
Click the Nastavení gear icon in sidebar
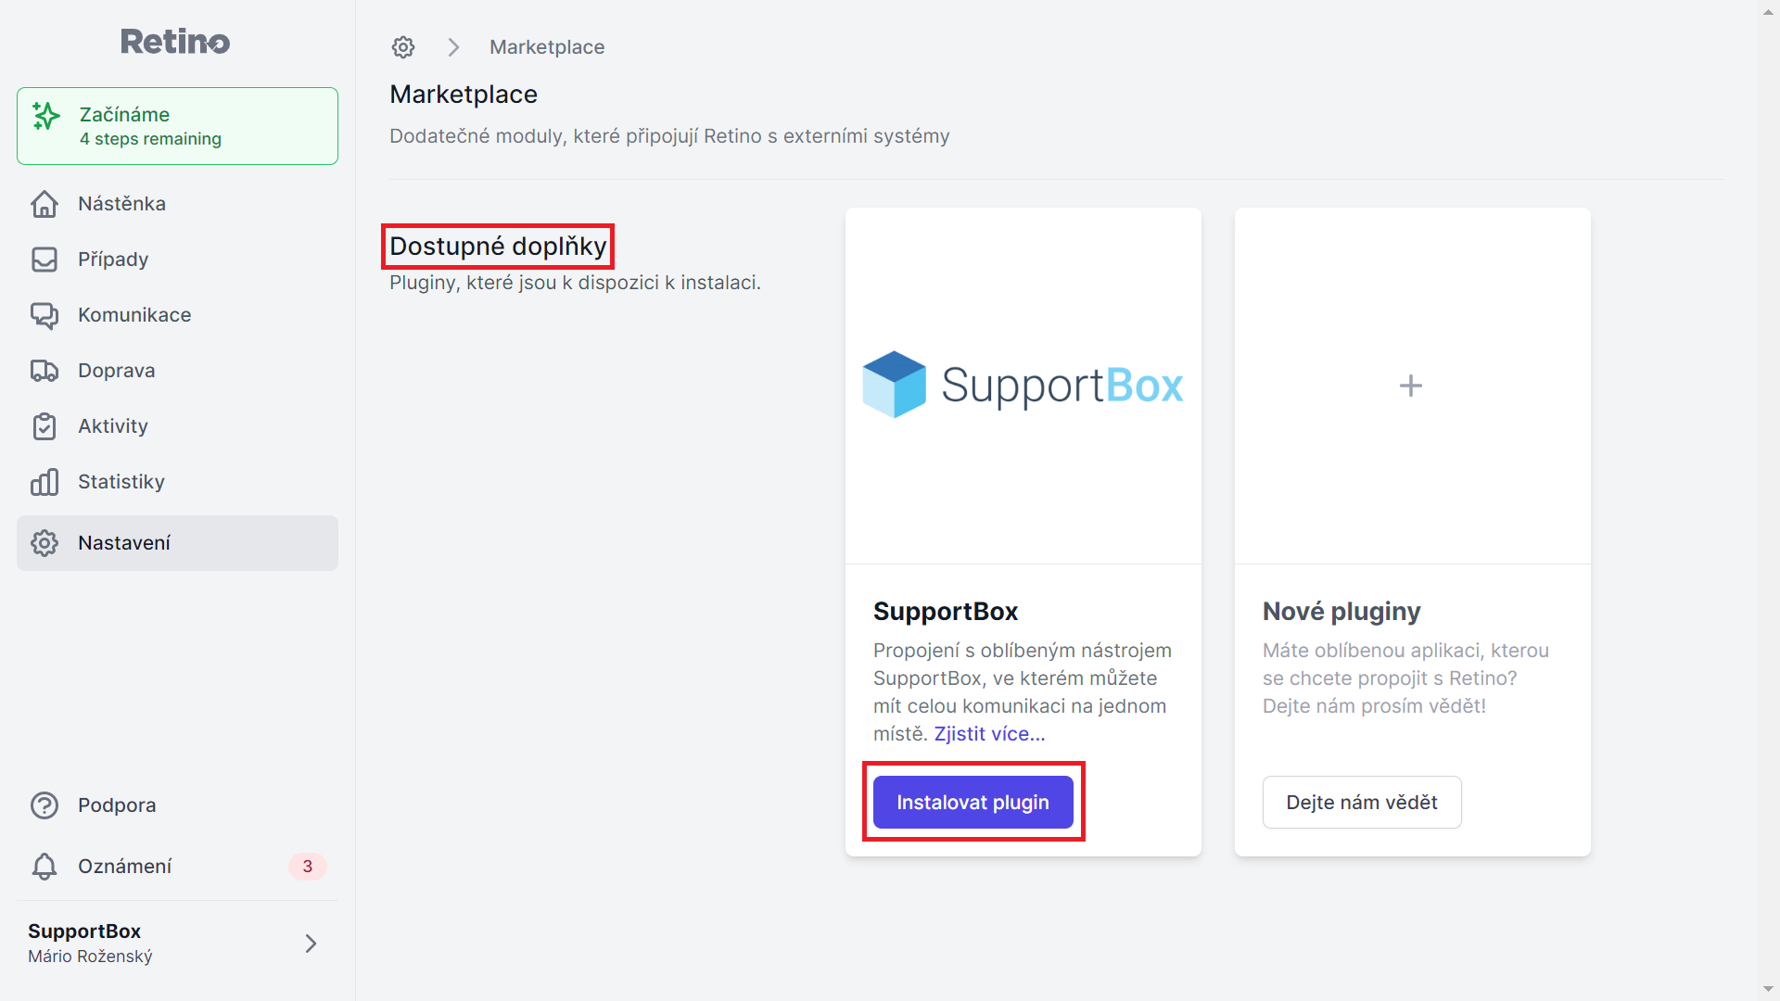(44, 543)
